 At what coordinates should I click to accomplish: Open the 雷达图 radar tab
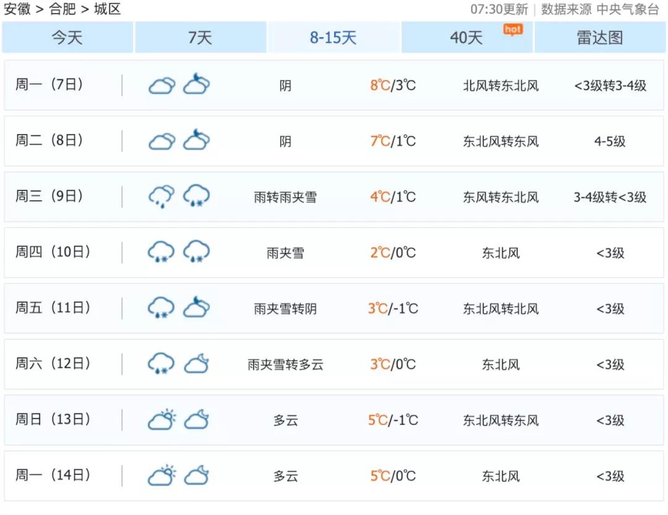click(x=600, y=38)
